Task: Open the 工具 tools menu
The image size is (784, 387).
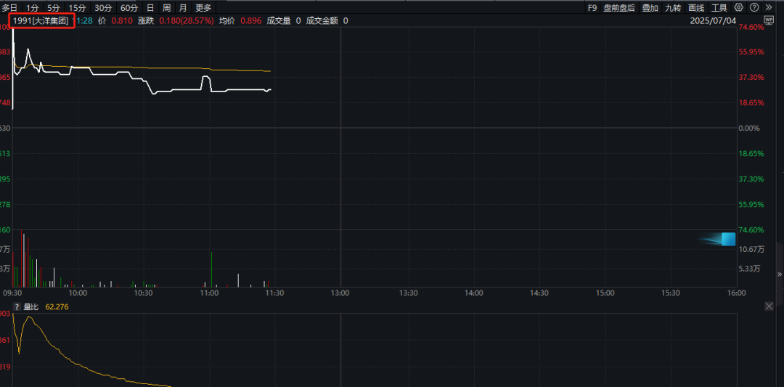Action: click(x=719, y=7)
